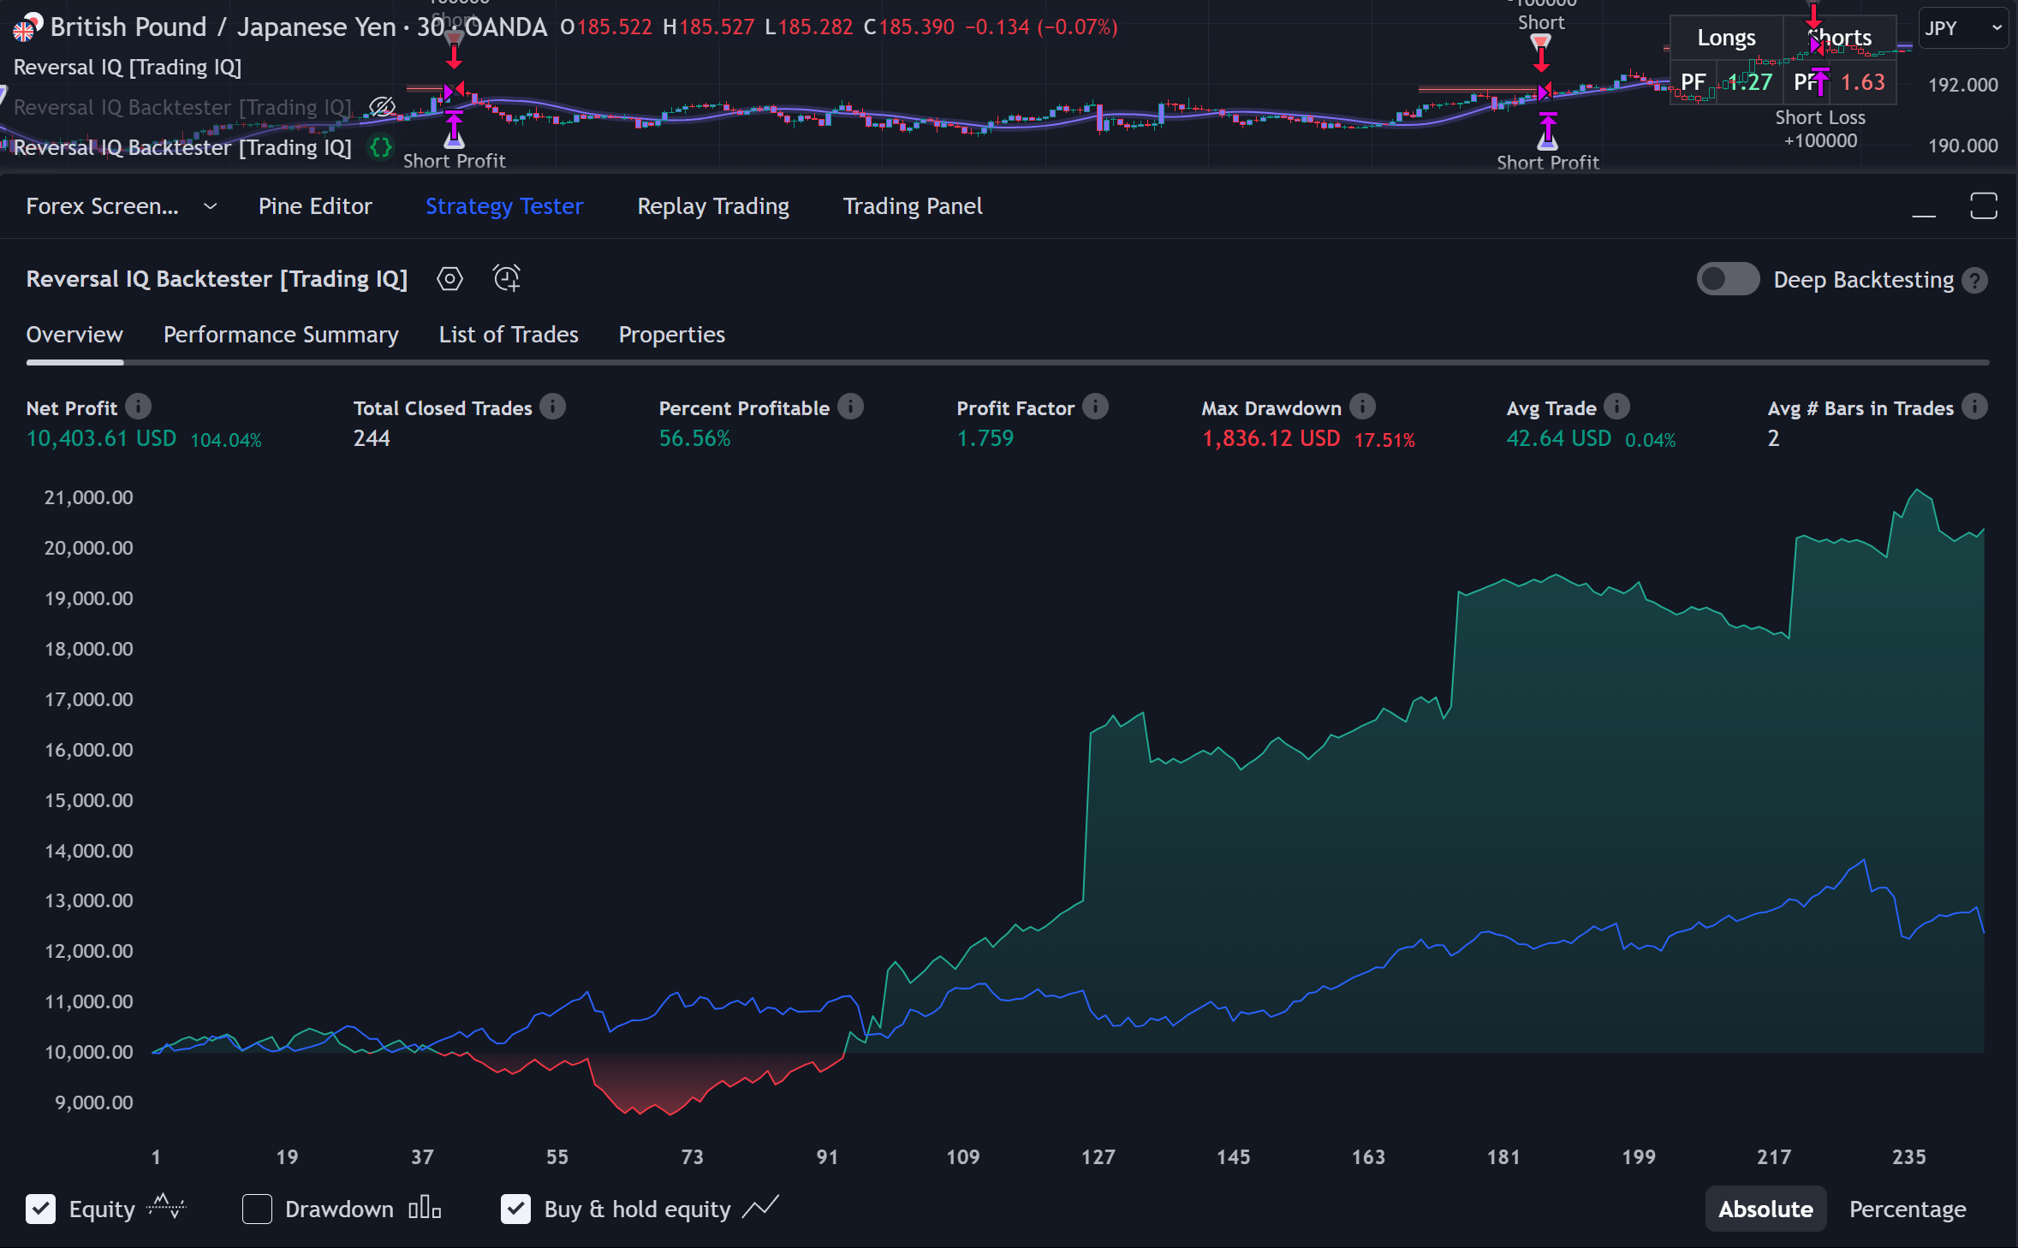Click the 21,000.00 equity axis label
Screen dimensions: 2018x1248
[89, 497]
